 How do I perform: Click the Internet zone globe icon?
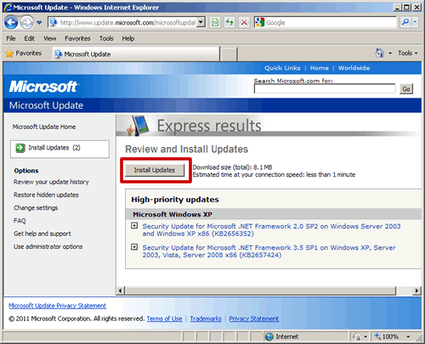269,336
